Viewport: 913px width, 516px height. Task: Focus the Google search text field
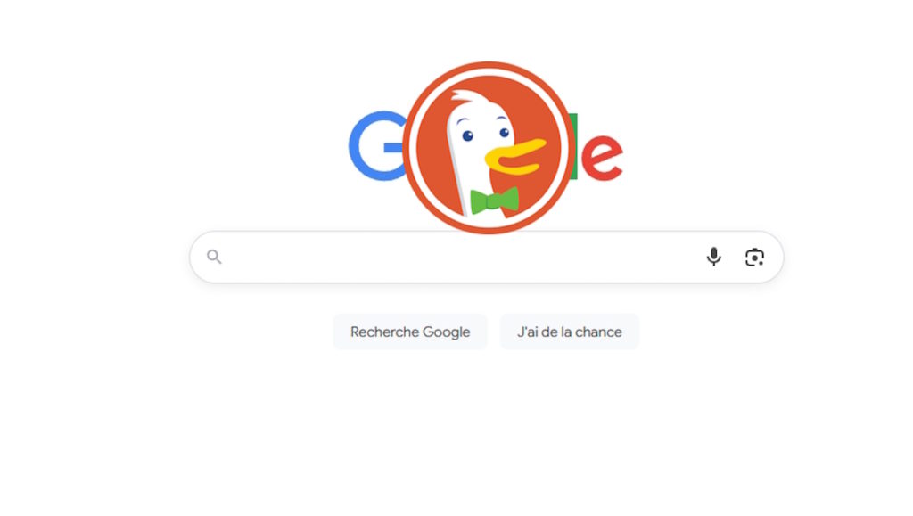[x=460, y=258]
